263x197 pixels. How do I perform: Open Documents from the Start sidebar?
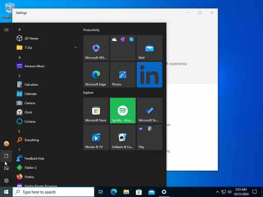[6, 156]
